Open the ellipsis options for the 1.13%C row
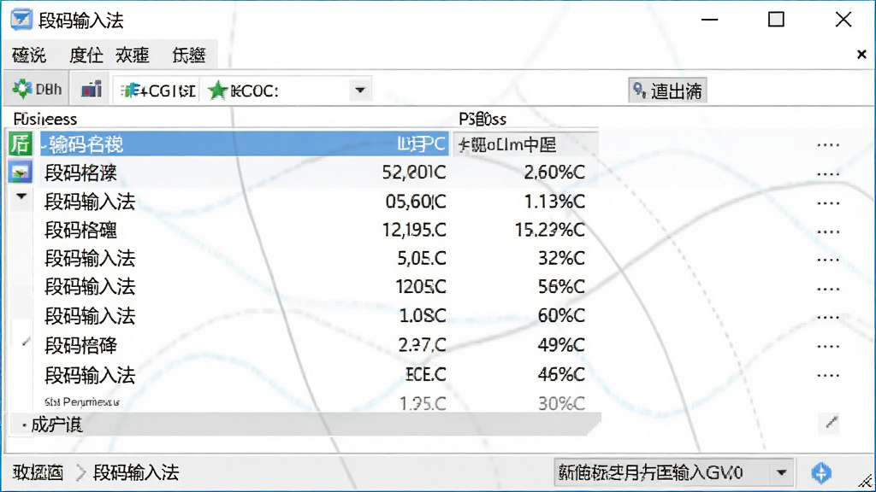The width and height of the screenshot is (876, 492). point(828,203)
